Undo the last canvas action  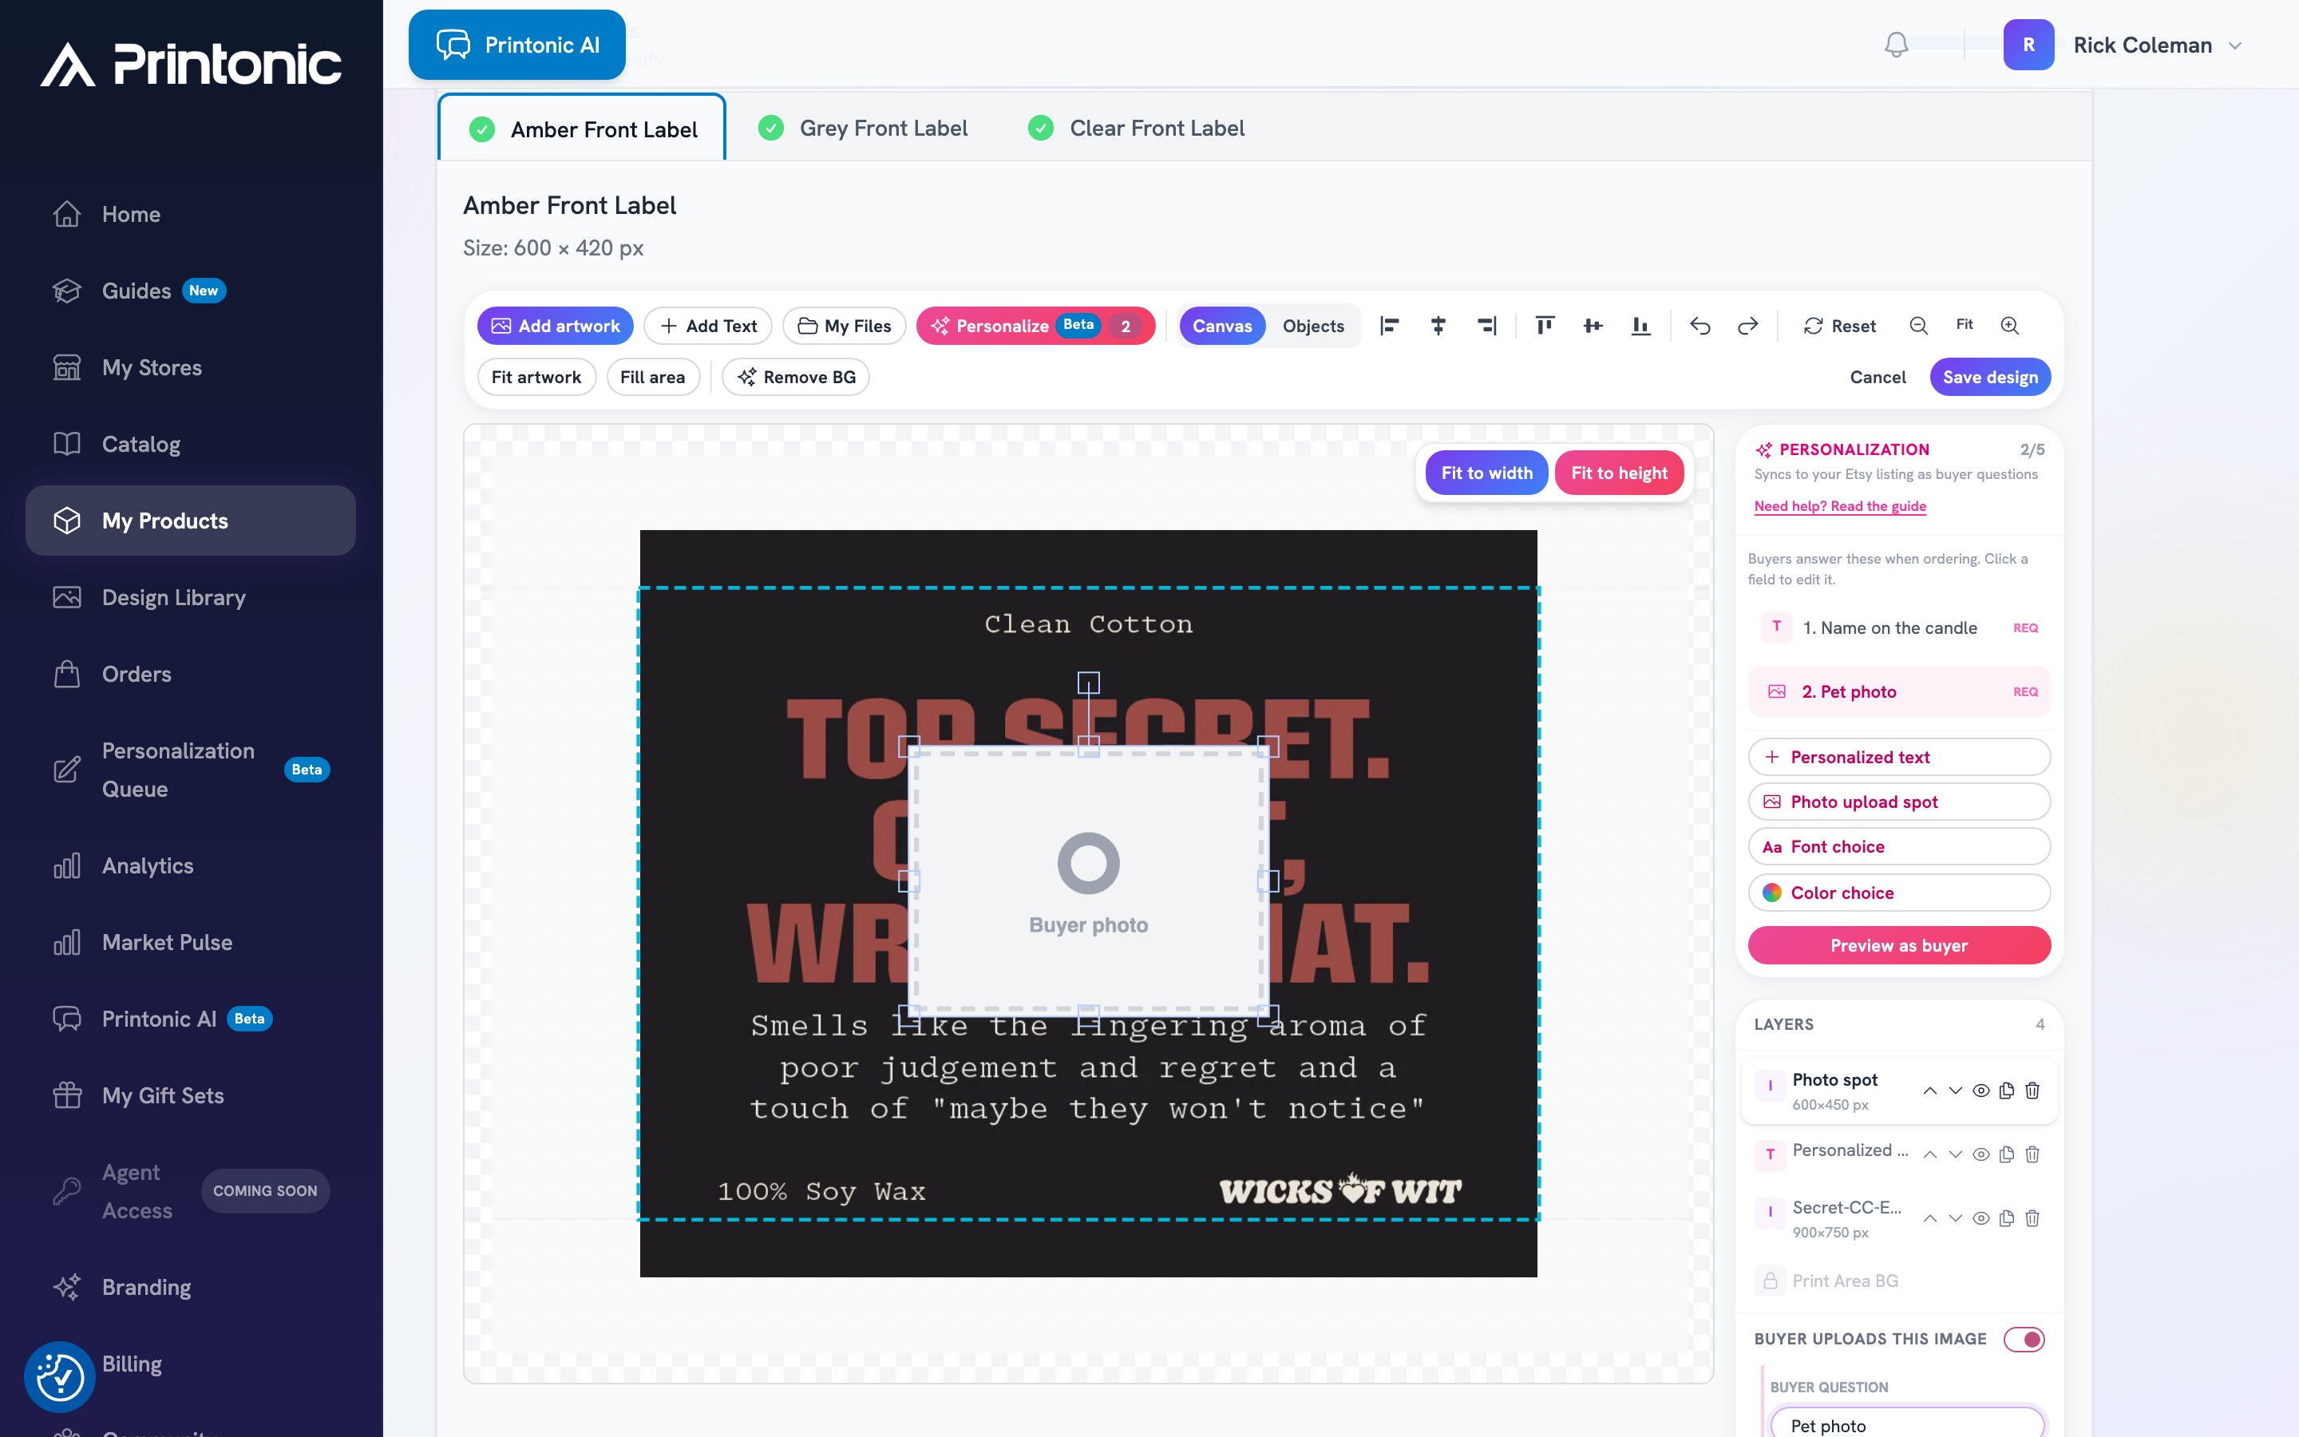(1700, 326)
